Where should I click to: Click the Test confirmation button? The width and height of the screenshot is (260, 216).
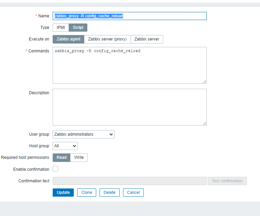227,181
